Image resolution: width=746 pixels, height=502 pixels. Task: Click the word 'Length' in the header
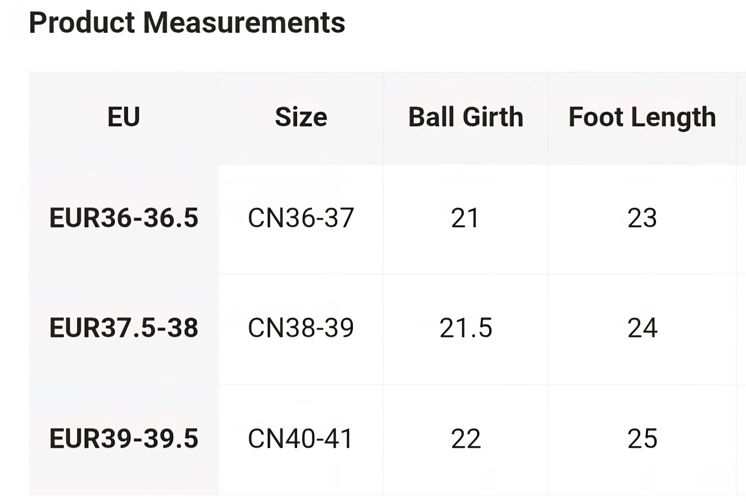673,117
